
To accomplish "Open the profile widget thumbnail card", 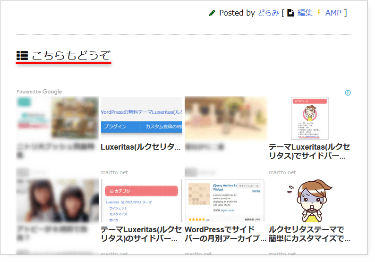I will pos(310,118).
